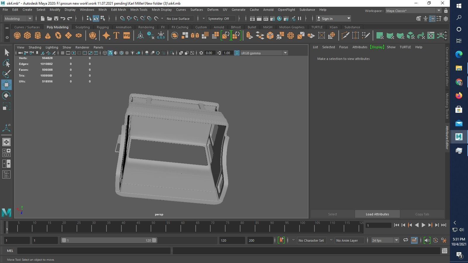The width and height of the screenshot is (468, 263).
Task: Open the 24 fps frame rate dropdown
Action: [385, 240]
